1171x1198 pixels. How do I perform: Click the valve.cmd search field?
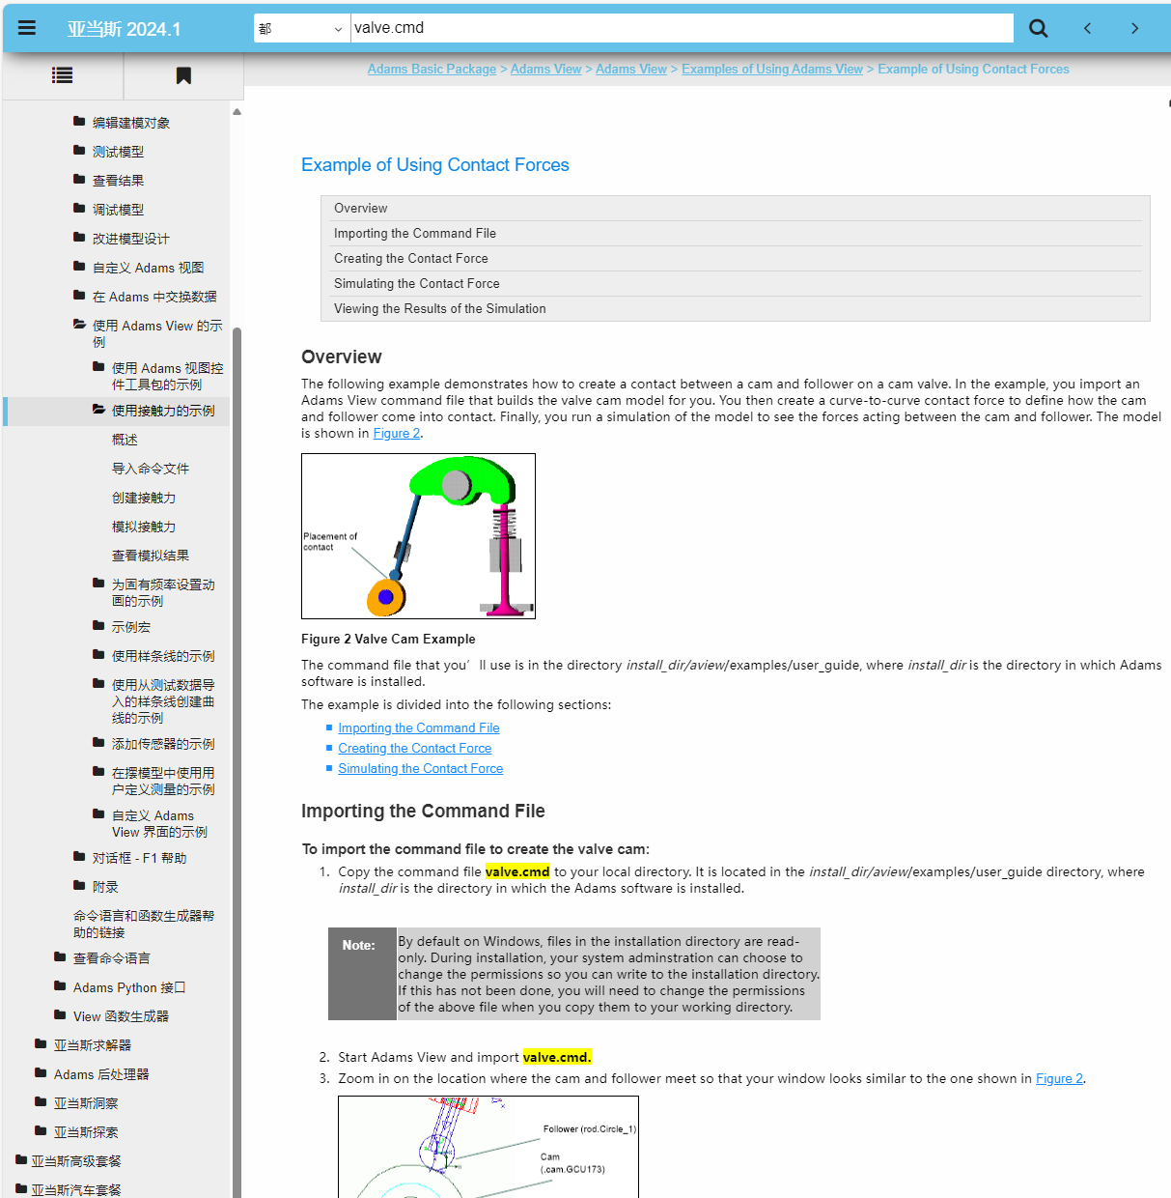(682, 28)
